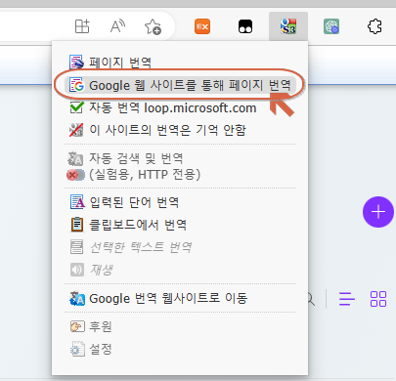Switch to list view icon
Image resolution: width=396 pixels, height=381 pixels.
click(x=347, y=299)
